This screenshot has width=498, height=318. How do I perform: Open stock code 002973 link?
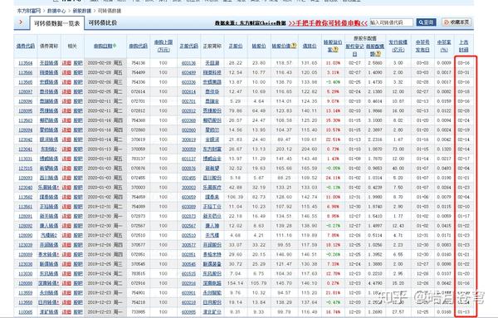click(x=188, y=217)
